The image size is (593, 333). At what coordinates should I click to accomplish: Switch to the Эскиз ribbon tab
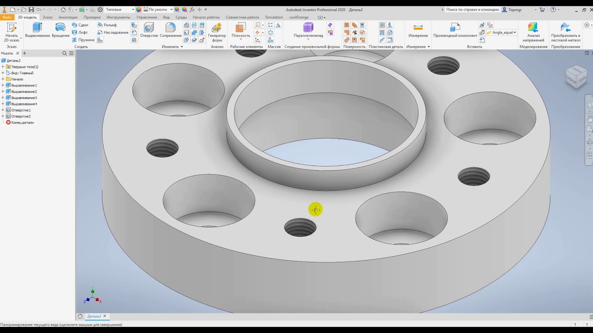pos(47,17)
